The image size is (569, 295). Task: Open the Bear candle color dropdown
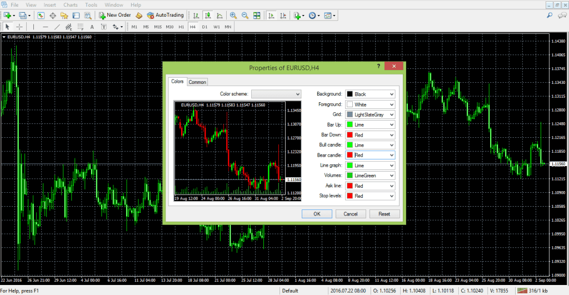(x=370, y=156)
